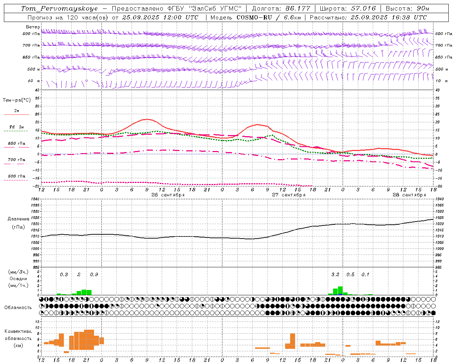Click the '(мм/1ч.)' precipitation unit label
Screen dimensions: 454x363
(18, 285)
